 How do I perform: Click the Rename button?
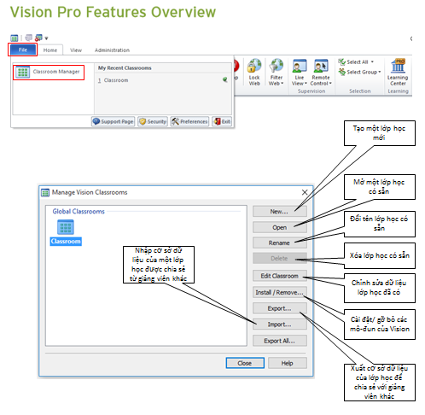click(280, 243)
